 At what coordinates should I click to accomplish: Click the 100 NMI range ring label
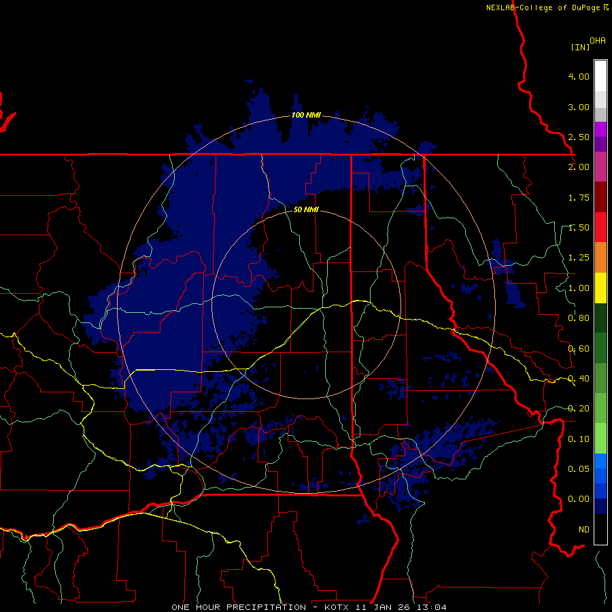306,115
